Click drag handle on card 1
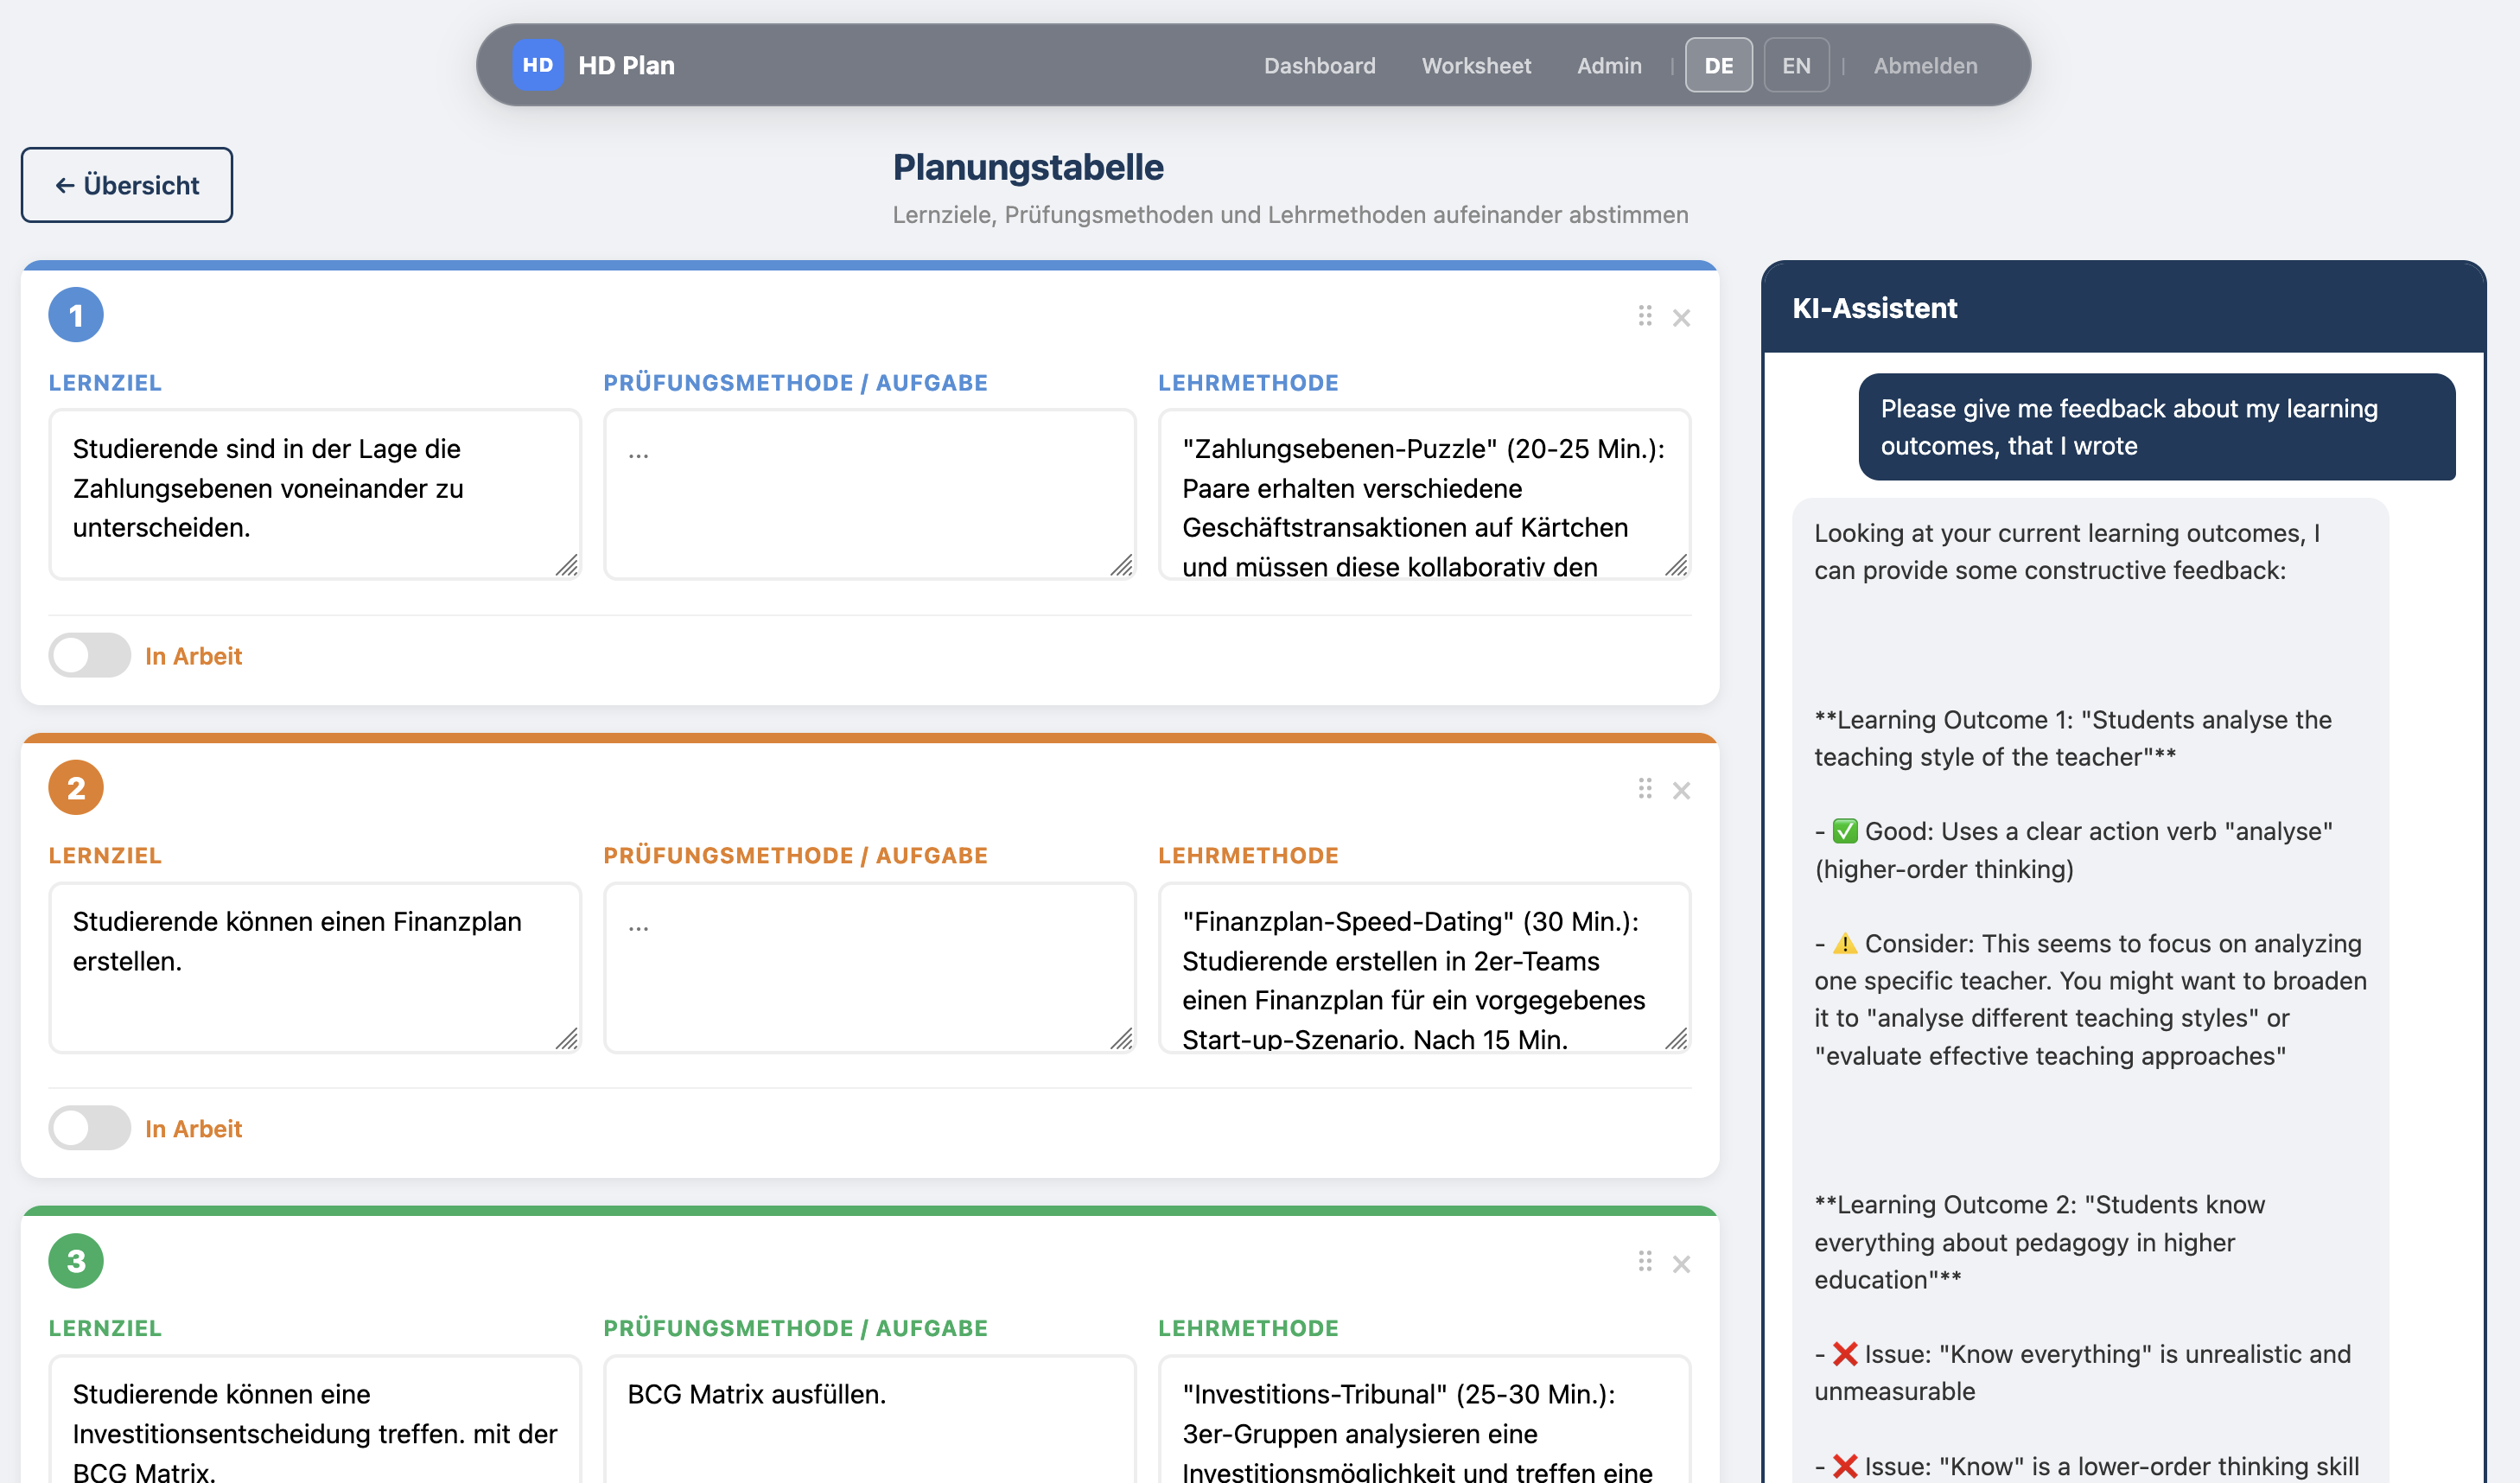Screen dimensions: 2520x1483 pos(1645,316)
